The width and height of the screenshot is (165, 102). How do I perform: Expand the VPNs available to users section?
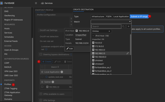coord(41,94)
